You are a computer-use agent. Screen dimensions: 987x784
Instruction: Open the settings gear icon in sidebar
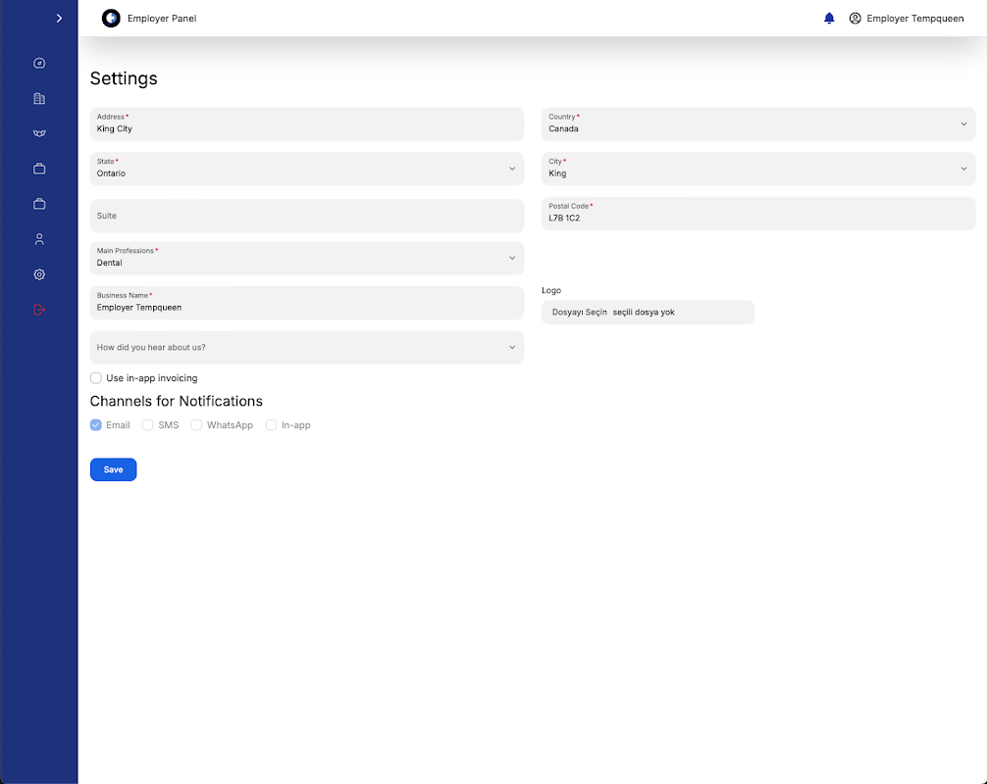coord(39,274)
